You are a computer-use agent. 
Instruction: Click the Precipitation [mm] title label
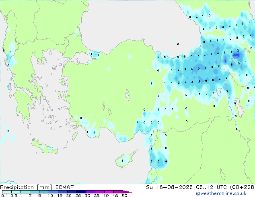26,187
